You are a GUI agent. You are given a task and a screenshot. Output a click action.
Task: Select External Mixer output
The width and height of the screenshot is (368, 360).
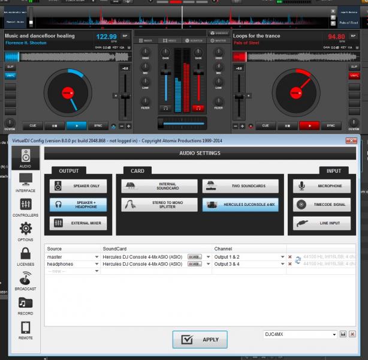click(78, 223)
